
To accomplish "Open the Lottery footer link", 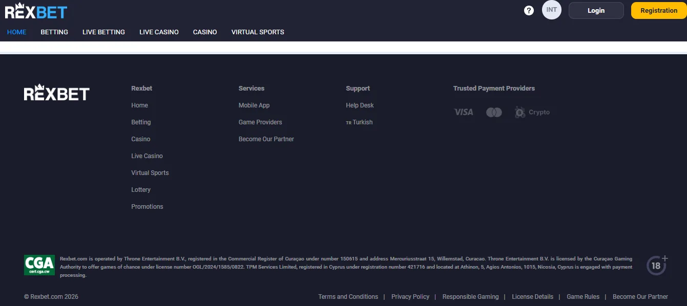I will [141, 190].
